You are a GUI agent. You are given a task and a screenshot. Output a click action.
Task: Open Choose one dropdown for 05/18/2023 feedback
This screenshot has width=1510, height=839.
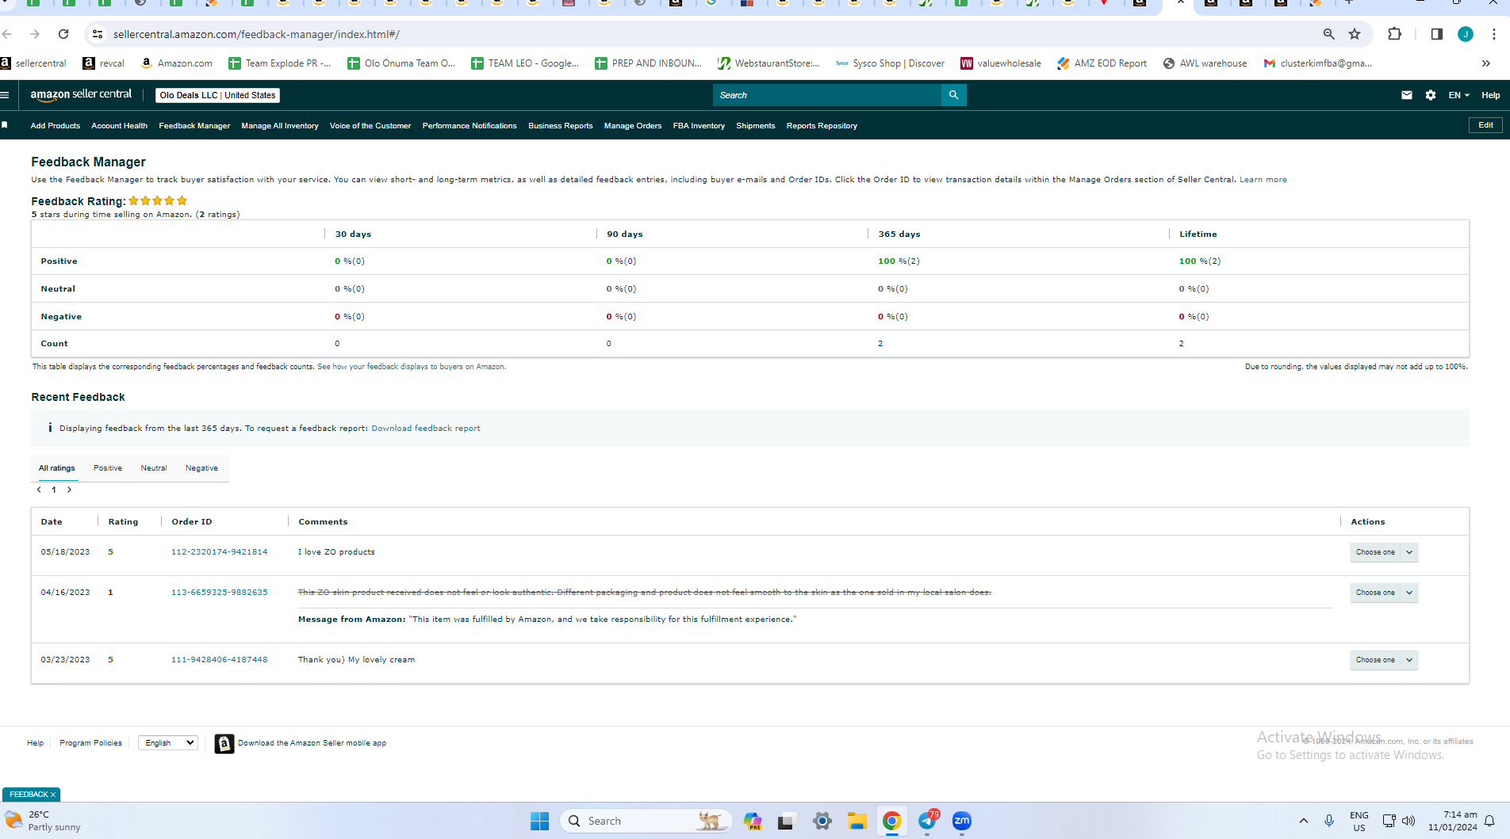tap(1384, 552)
